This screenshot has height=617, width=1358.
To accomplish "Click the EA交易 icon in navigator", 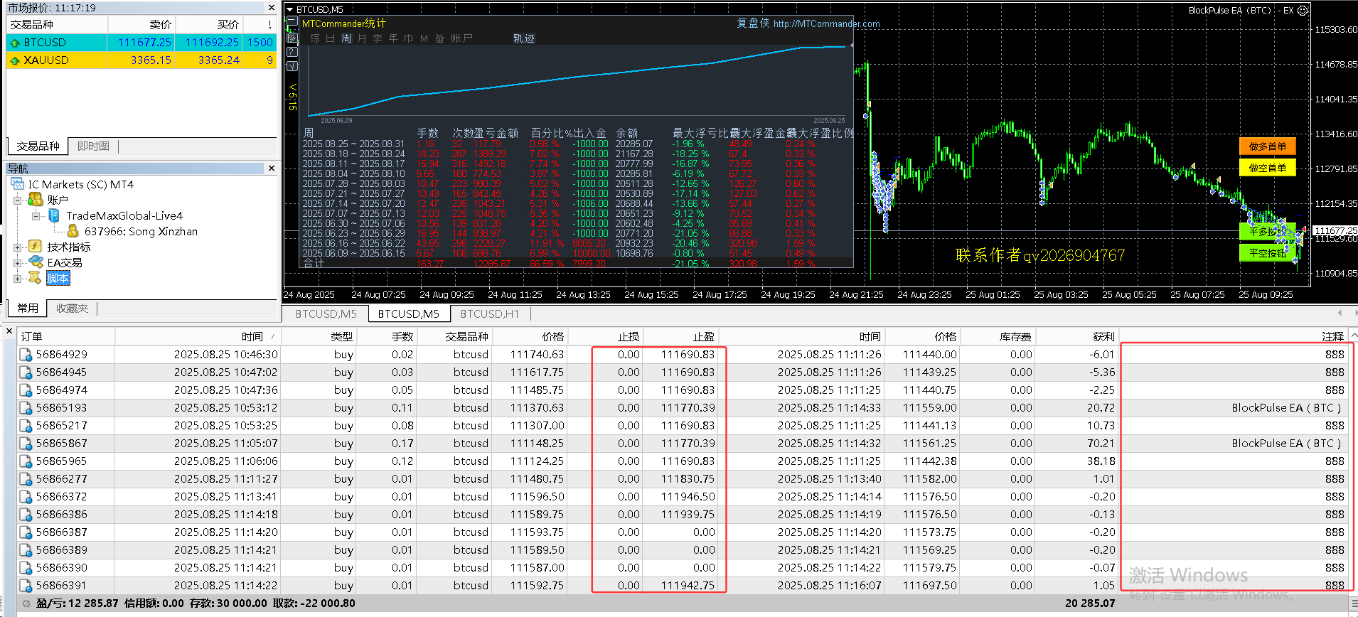I will (x=36, y=262).
